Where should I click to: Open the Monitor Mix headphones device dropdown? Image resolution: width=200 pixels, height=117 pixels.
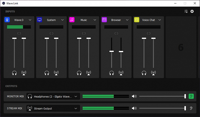(x=53, y=96)
